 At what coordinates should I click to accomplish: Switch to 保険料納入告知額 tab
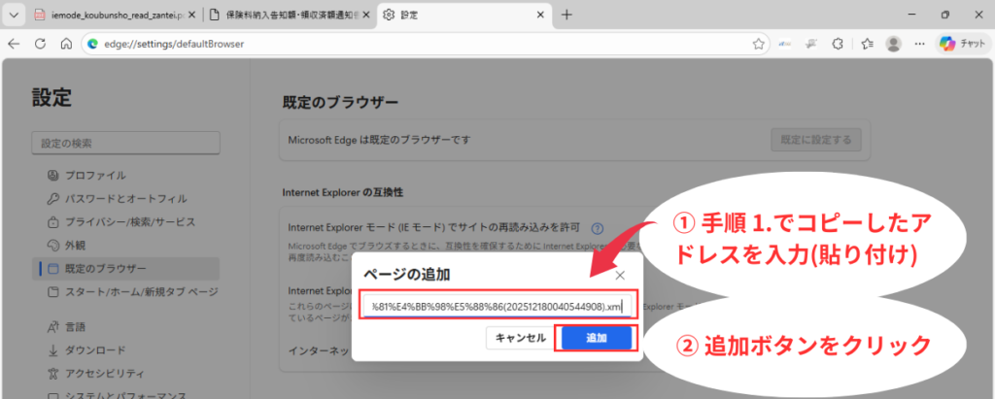point(290,15)
